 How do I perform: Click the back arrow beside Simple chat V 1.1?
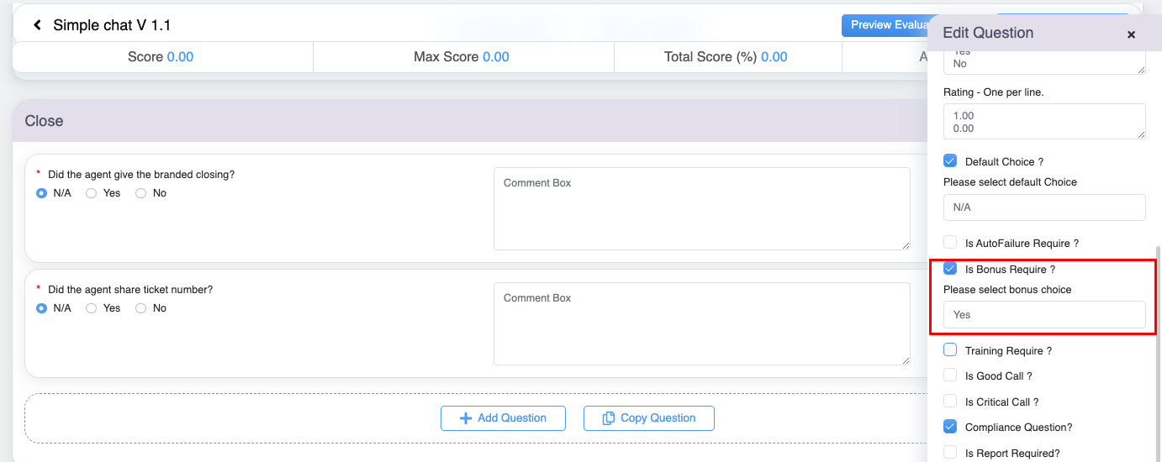coord(37,25)
